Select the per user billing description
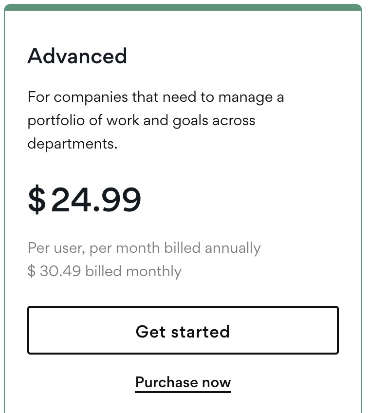 pos(144,248)
